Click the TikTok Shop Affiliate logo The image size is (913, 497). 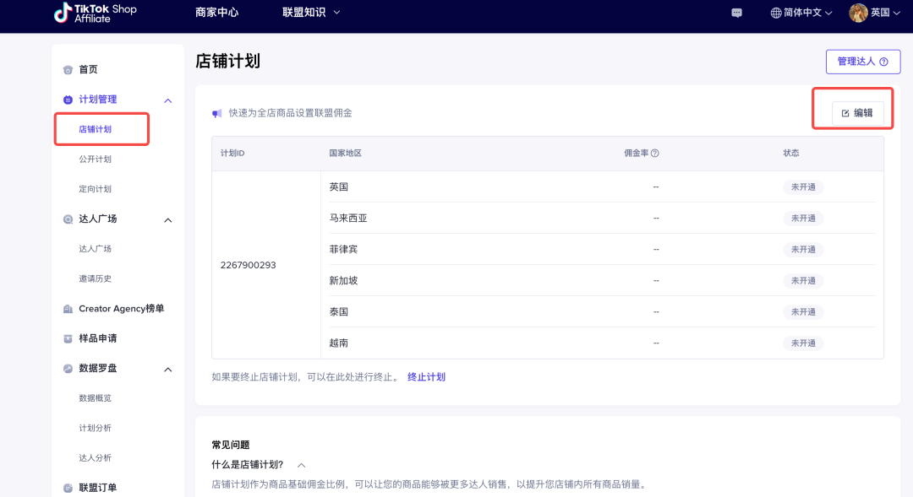(95, 13)
